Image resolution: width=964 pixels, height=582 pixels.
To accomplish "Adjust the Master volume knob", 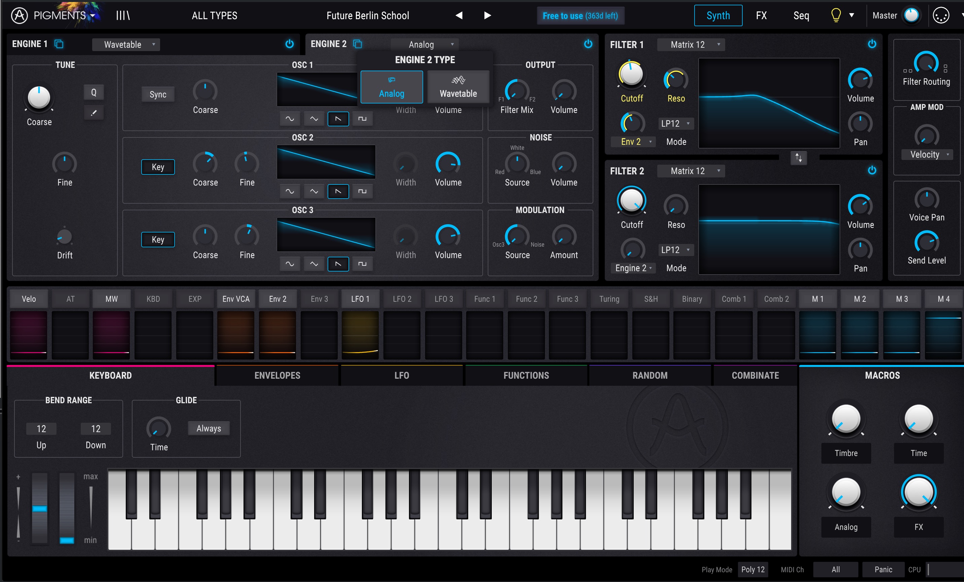I will (x=911, y=16).
